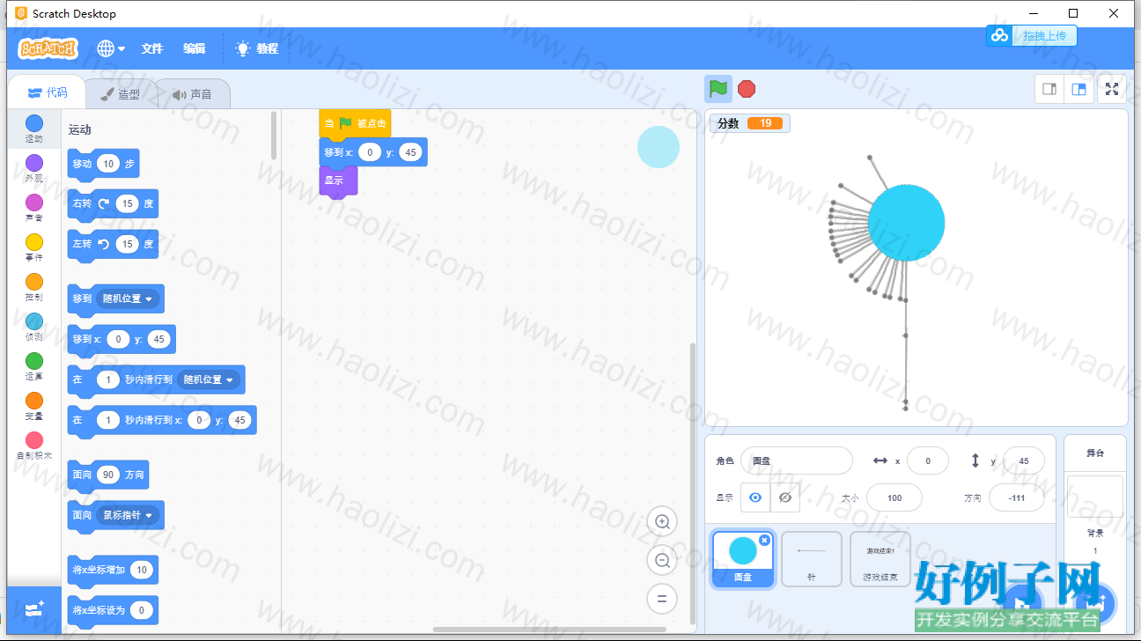Zoom out the code workspace

tap(662, 560)
